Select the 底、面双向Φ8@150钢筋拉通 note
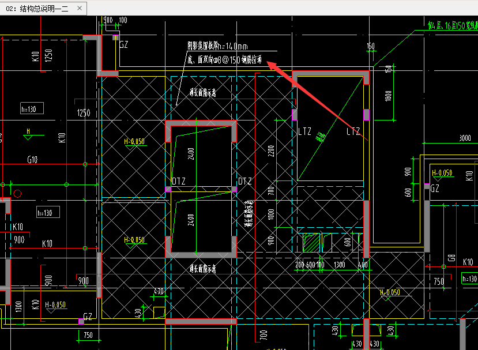 224,59
